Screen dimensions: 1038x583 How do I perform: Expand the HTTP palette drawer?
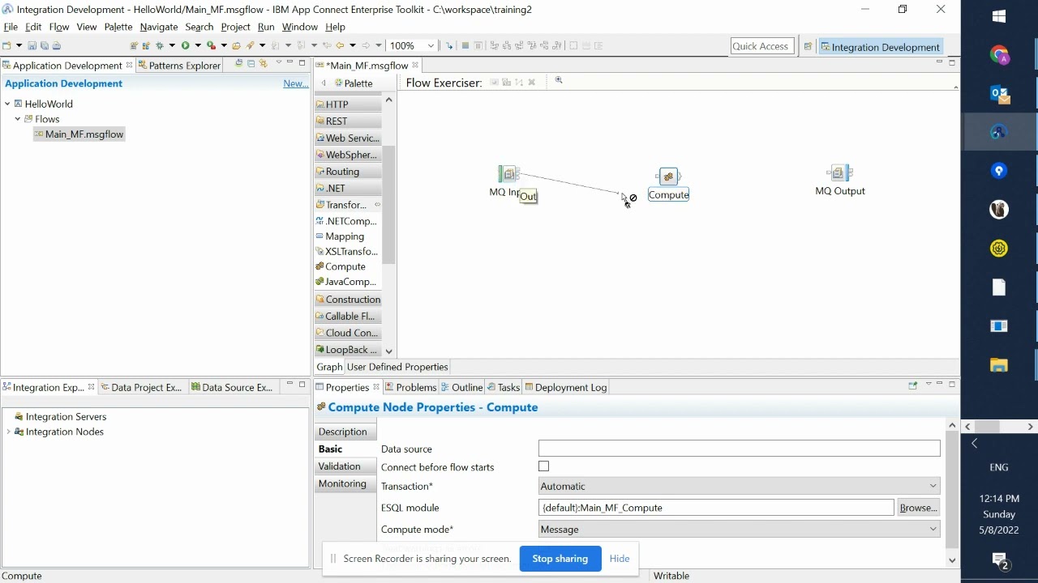(348, 104)
